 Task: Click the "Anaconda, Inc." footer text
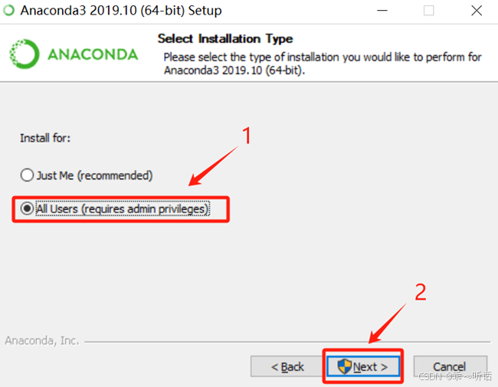(x=42, y=340)
